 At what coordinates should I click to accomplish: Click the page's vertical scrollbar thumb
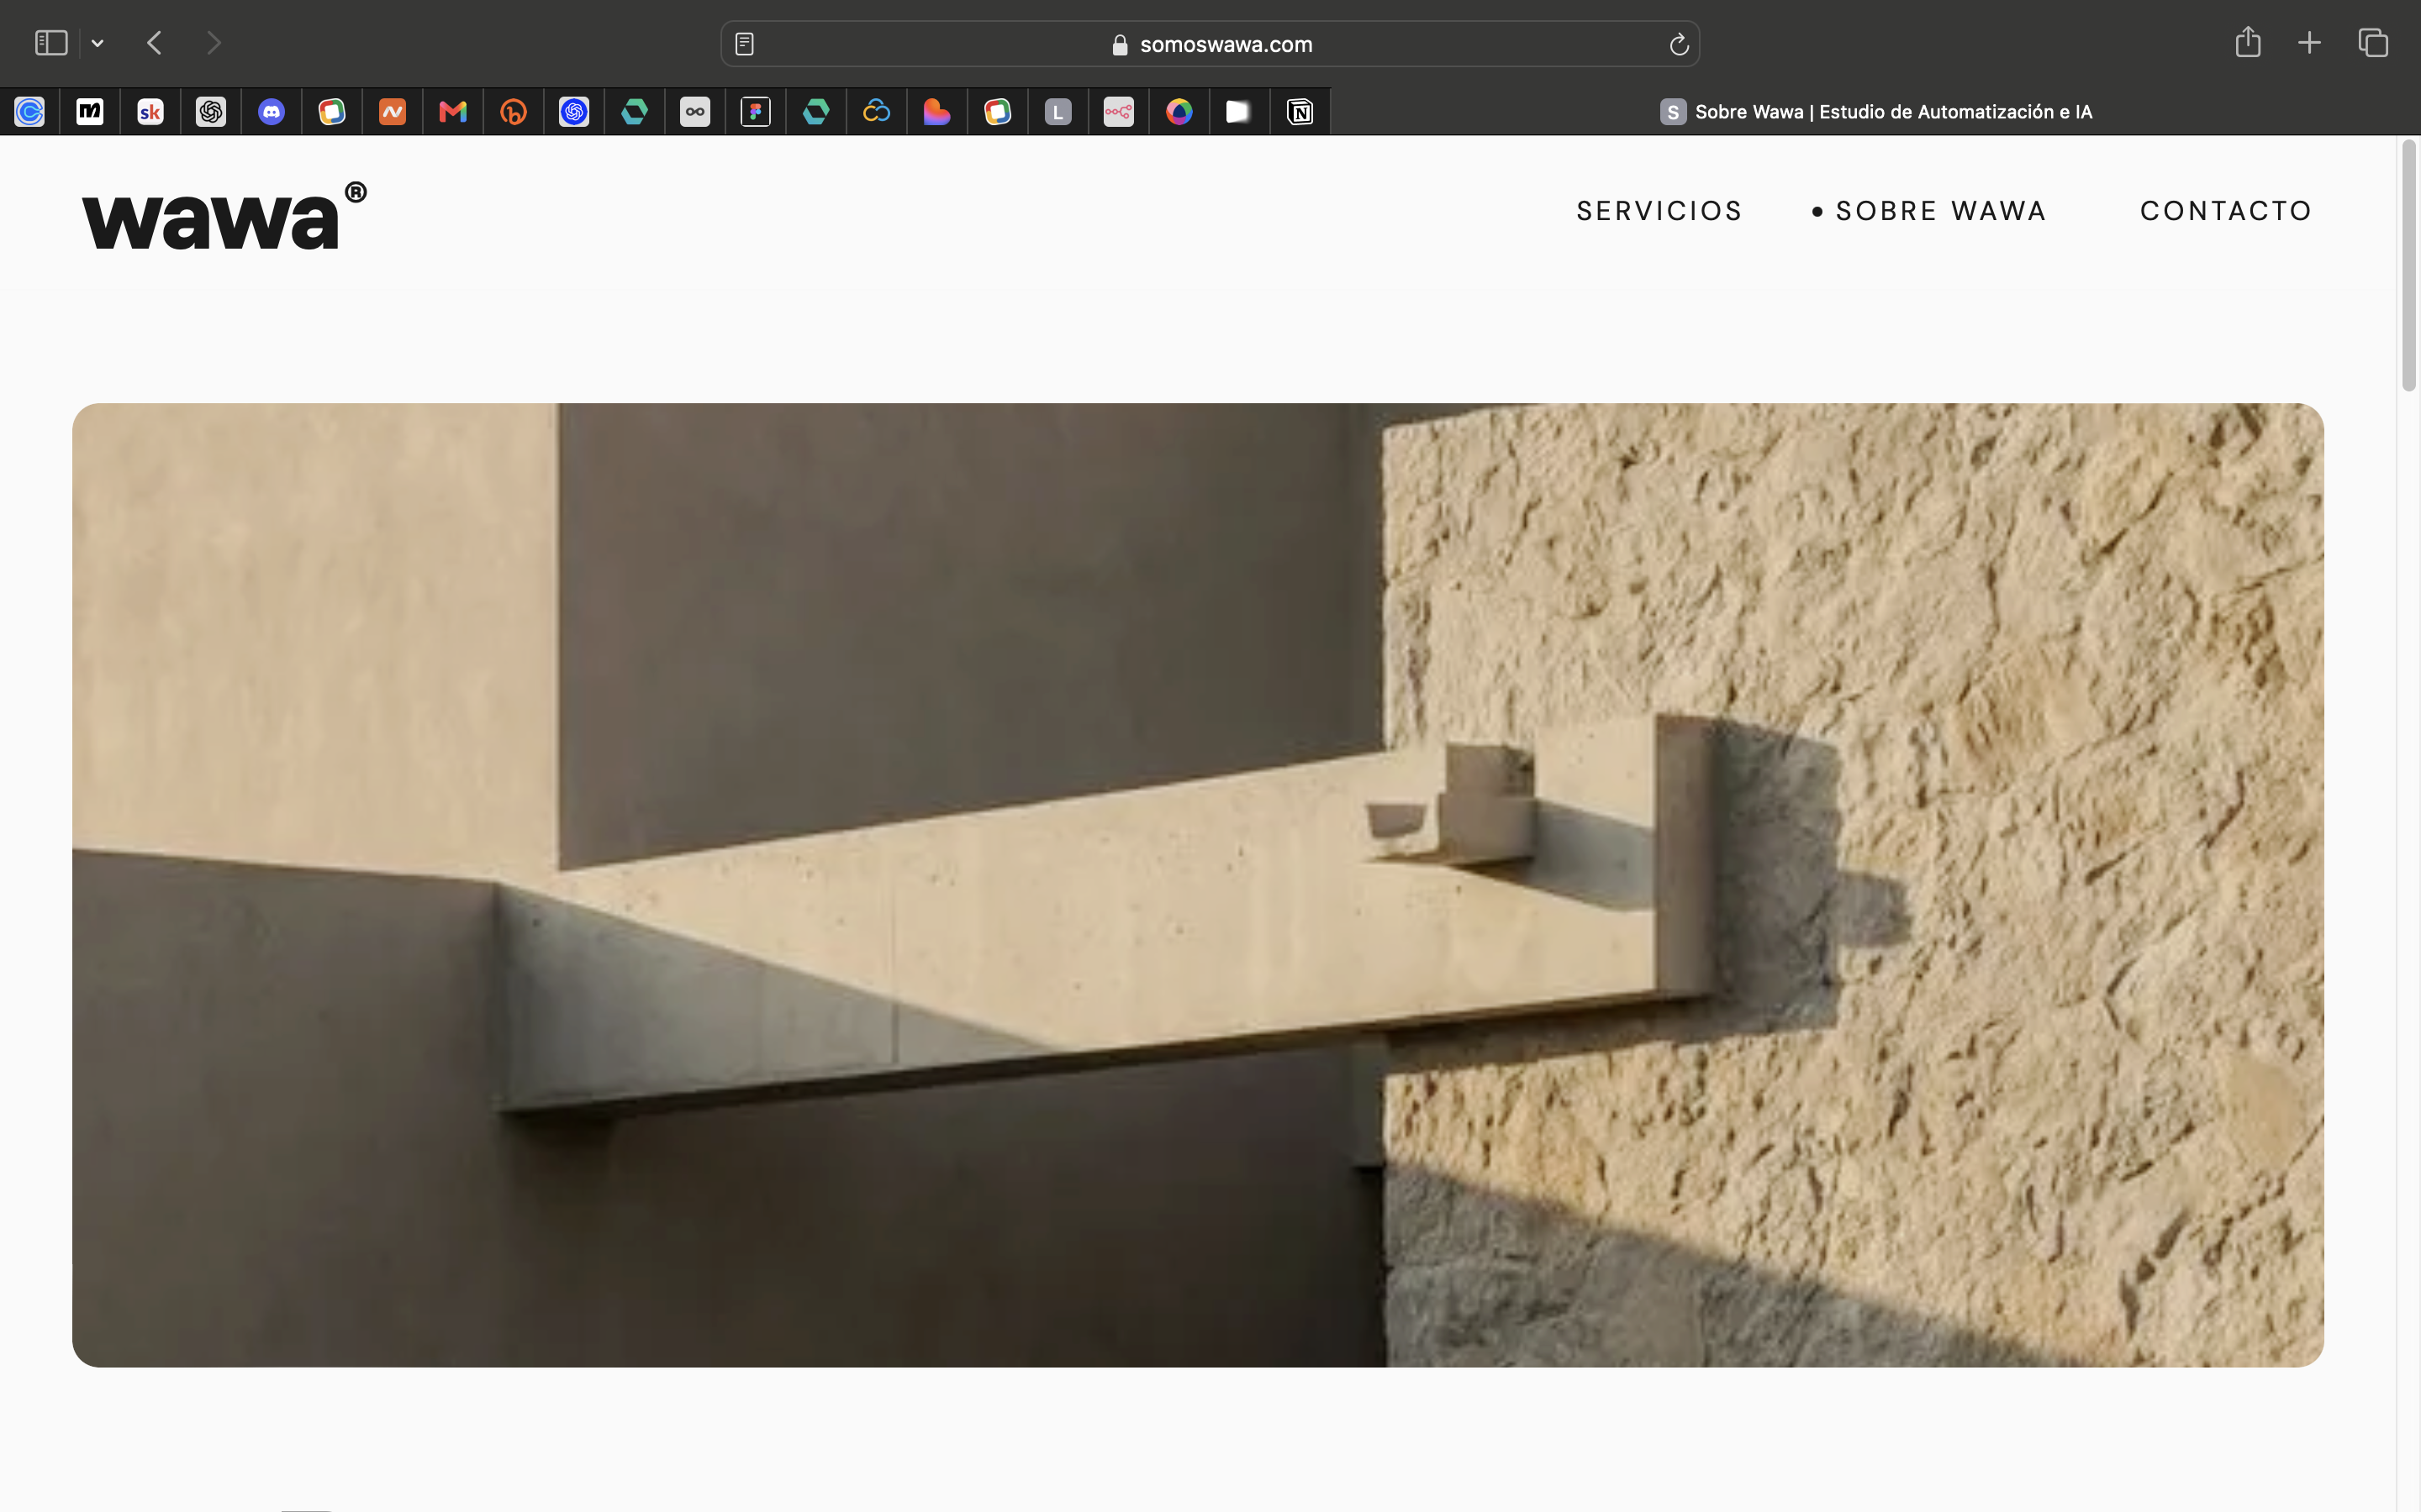(x=2409, y=266)
